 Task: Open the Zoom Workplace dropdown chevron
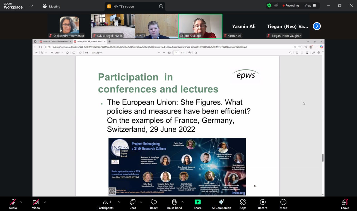(32, 6)
